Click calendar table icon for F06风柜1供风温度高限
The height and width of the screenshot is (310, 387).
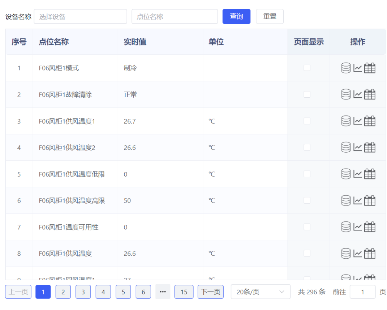370,200
